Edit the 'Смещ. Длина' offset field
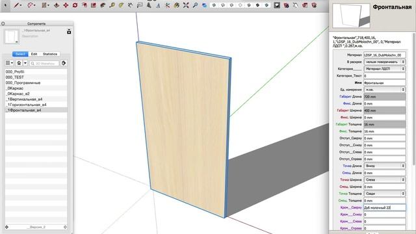 click(384, 173)
